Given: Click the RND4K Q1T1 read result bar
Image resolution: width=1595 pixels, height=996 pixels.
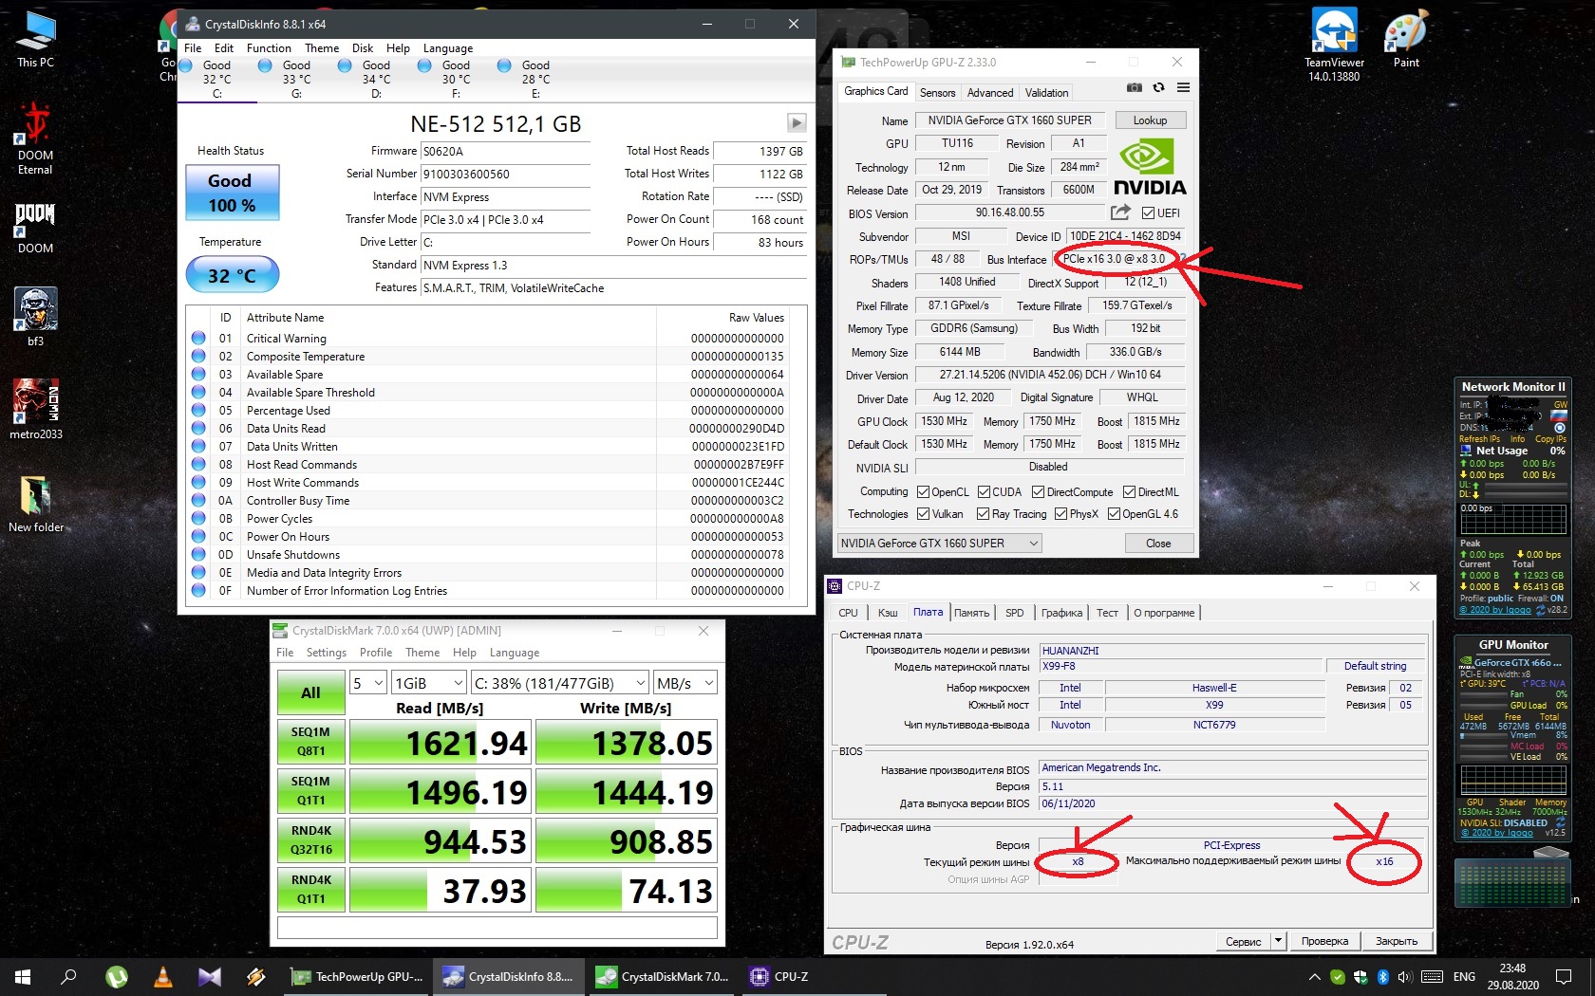Looking at the screenshot, I should click(440, 891).
